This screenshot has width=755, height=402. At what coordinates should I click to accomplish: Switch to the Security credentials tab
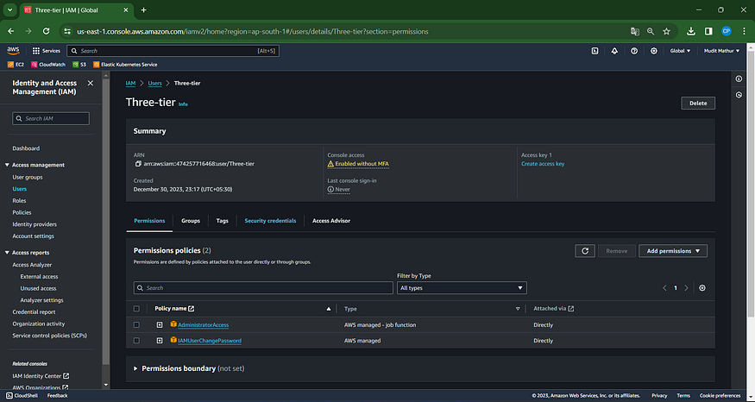(x=270, y=221)
